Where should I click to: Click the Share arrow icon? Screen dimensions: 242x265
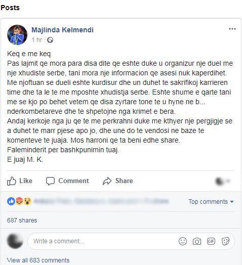point(107,181)
